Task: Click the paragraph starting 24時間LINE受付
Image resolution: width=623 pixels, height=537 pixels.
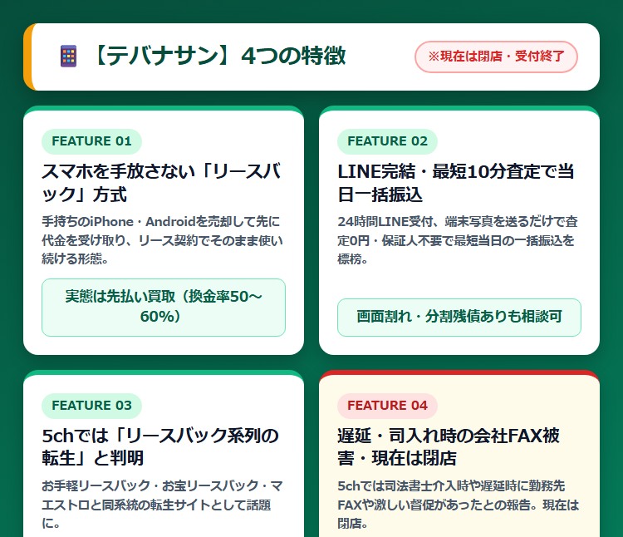Action: (458, 240)
